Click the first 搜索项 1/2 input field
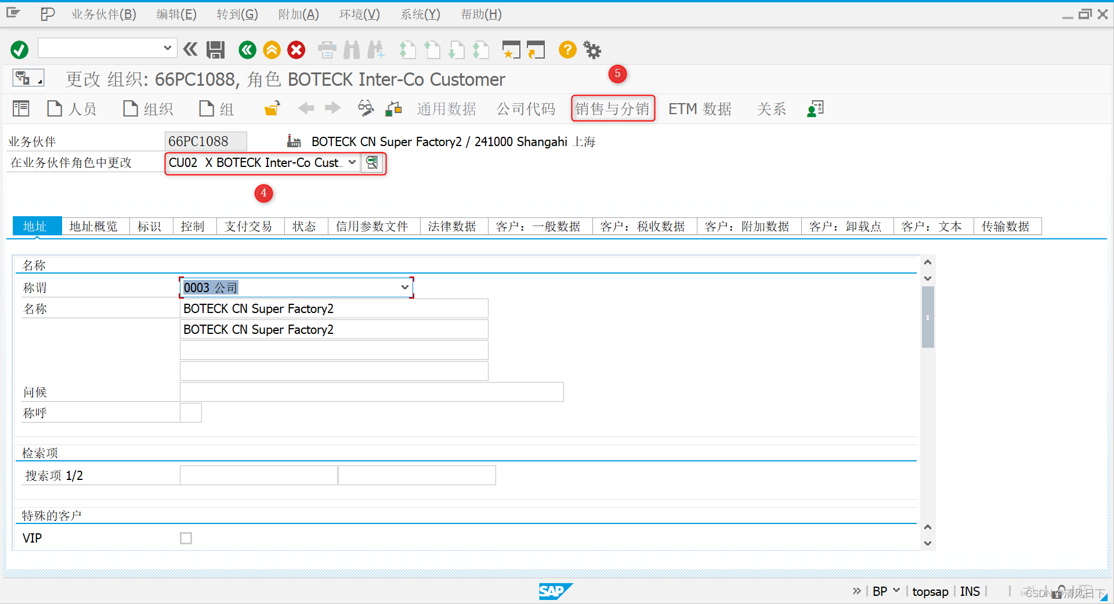Viewport: 1114px width, 604px height. (x=259, y=475)
